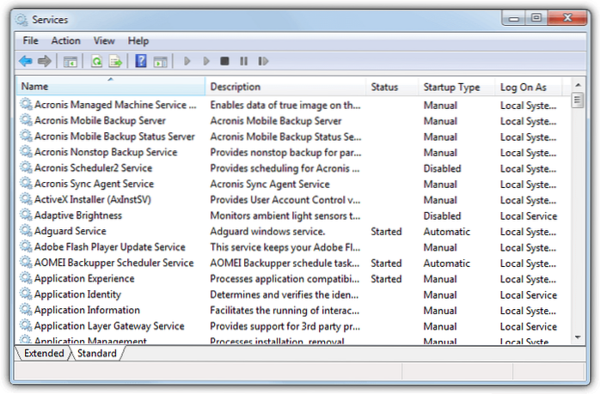The width and height of the screenshot is (600, 394).
Task: Click the Services gear icon in title bar
Action: (21, 20)
